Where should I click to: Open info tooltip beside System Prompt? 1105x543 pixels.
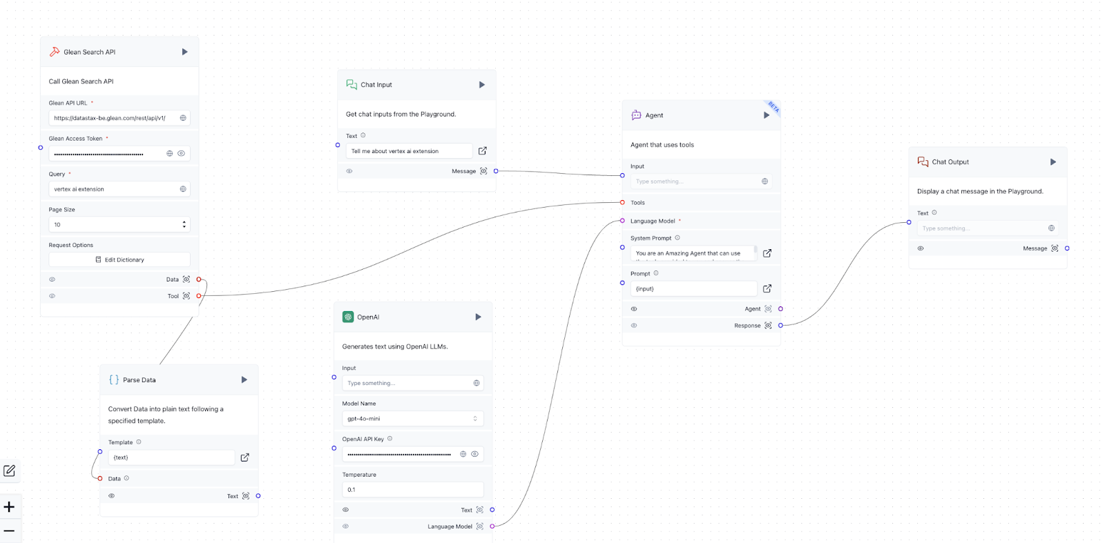(x=678, y=238)
